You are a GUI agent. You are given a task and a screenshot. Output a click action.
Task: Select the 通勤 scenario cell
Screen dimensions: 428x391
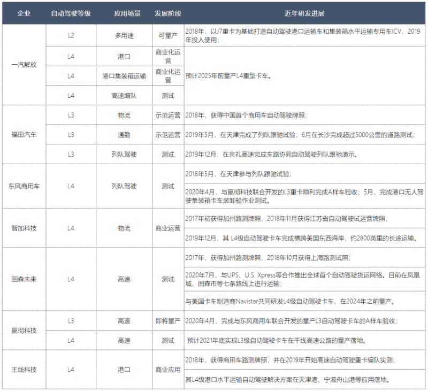124,135
